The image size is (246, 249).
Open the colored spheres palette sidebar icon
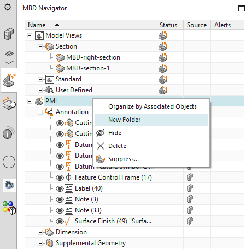pos(9,207)
